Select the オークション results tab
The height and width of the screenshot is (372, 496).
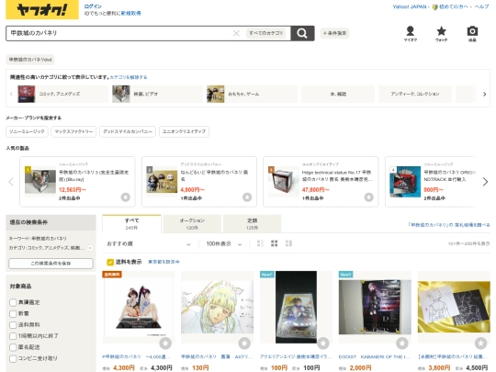click(192, 223)
